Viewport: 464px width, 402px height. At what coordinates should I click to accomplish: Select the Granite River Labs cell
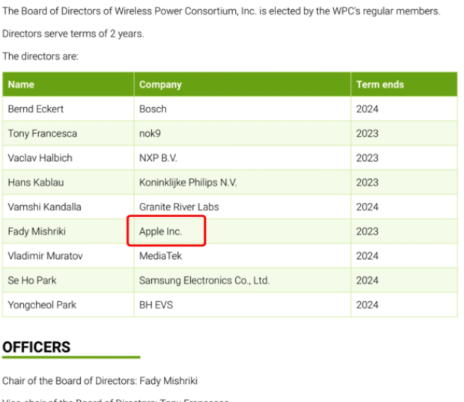242,207
